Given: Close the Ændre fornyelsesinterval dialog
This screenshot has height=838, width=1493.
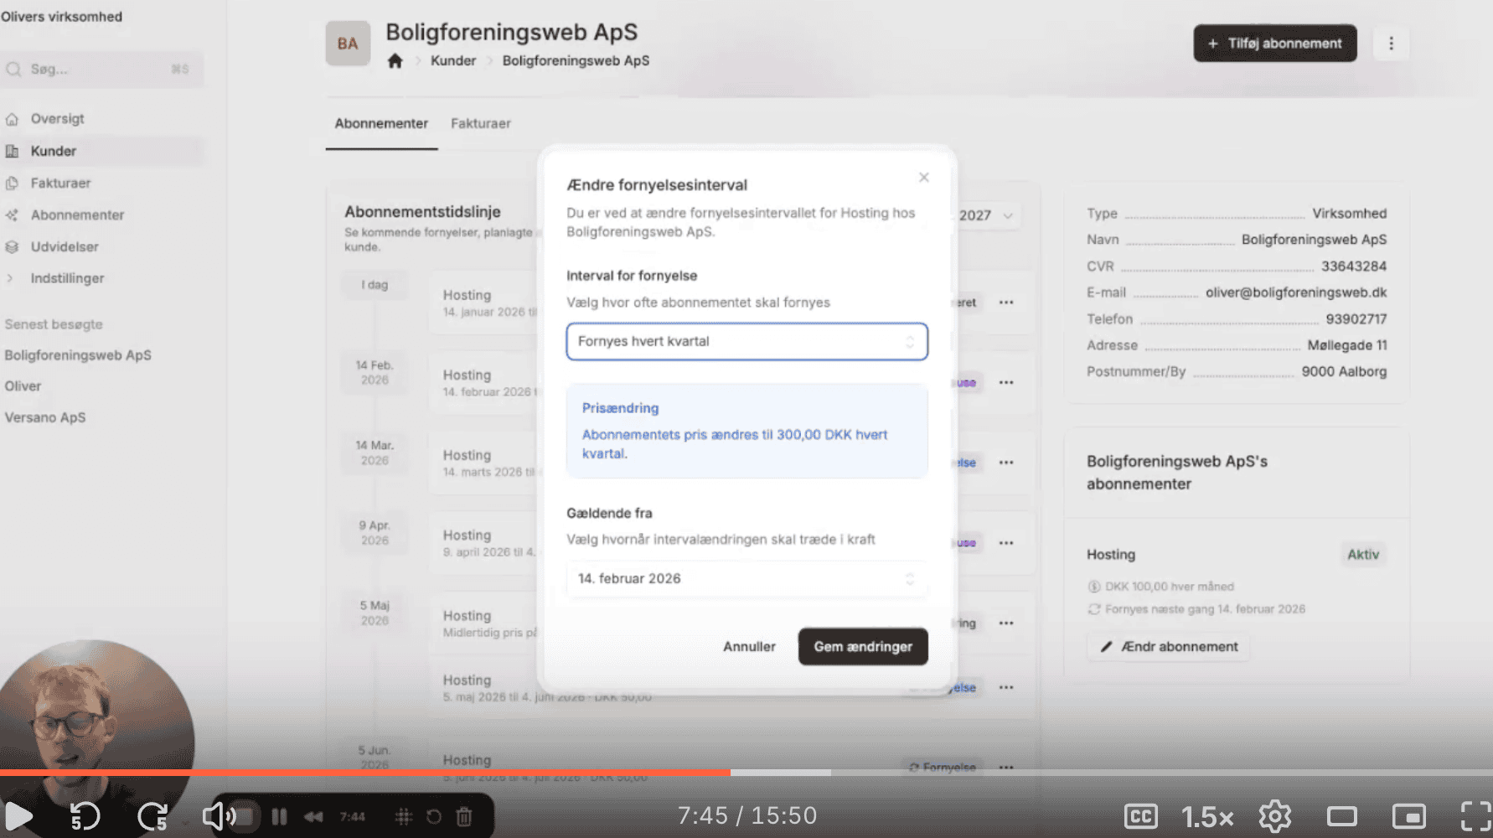Looking at the screenshot, I should [923, 178].
